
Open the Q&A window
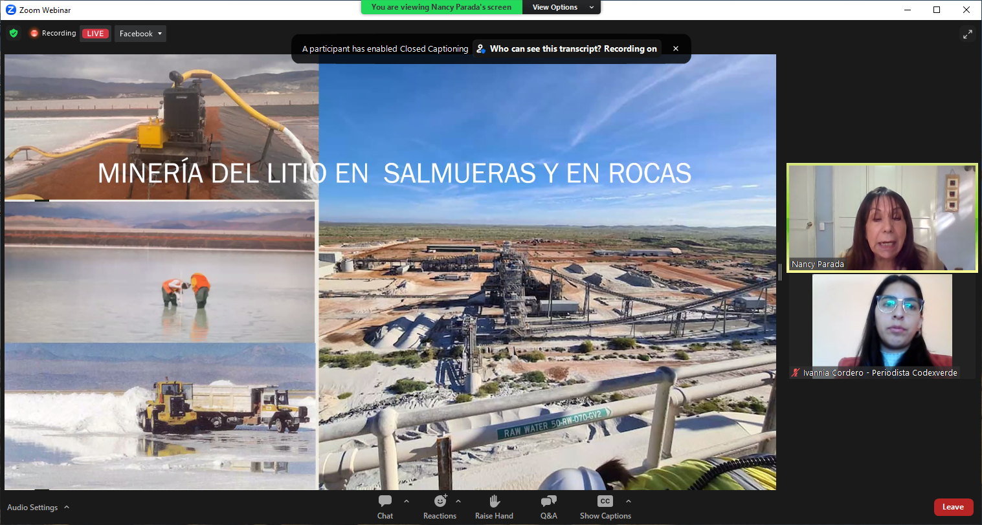click(x=548, y=506)
